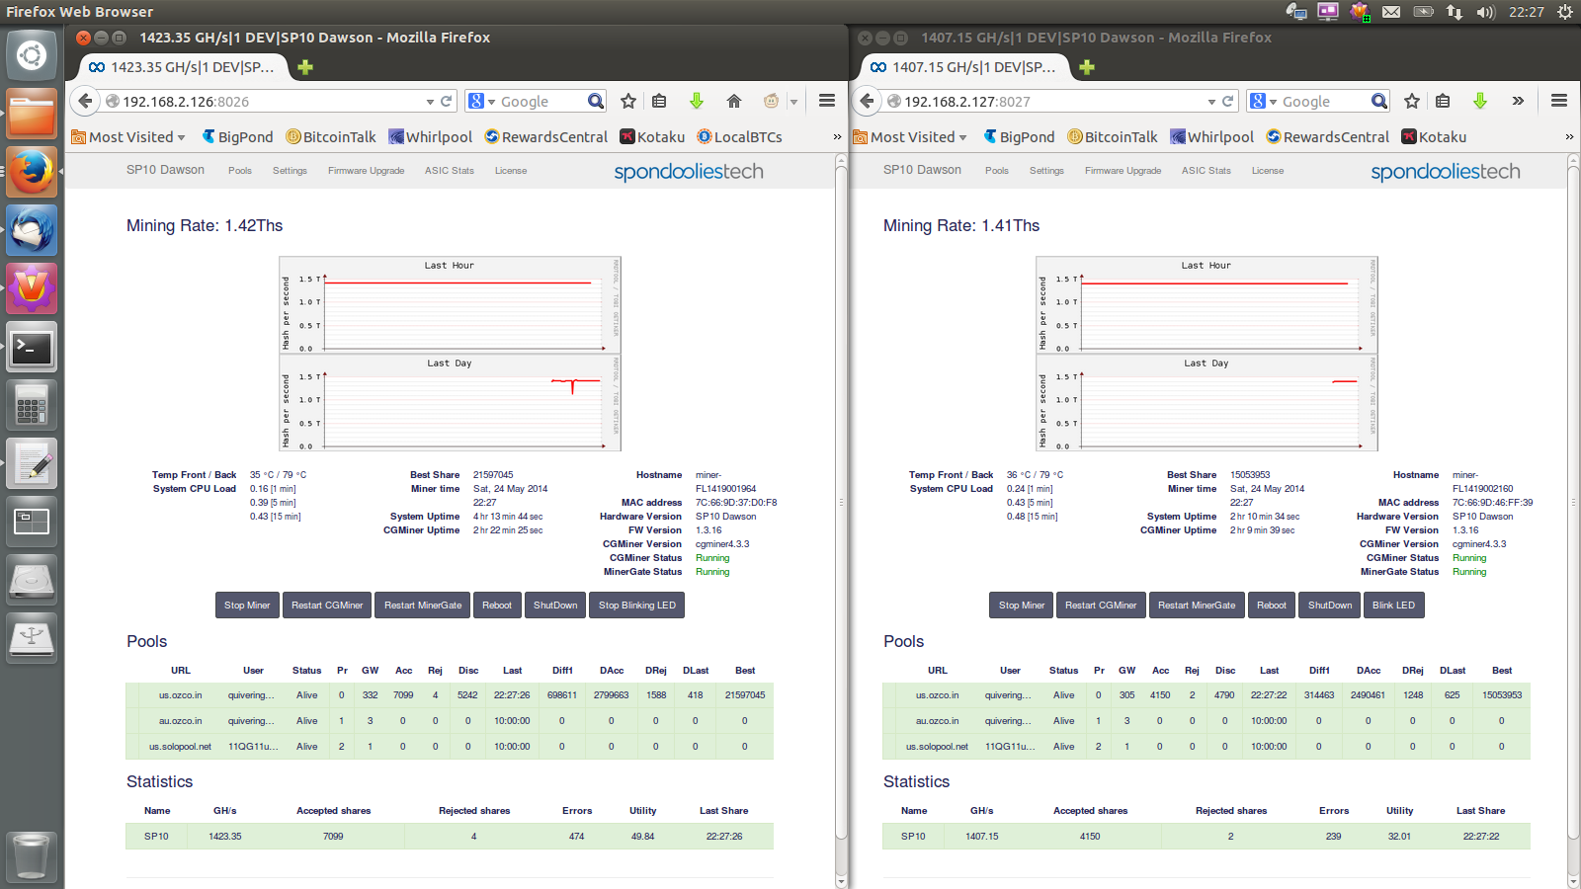
Task: Expand URL history dropdown in right window
Action: click(1211, 102)
